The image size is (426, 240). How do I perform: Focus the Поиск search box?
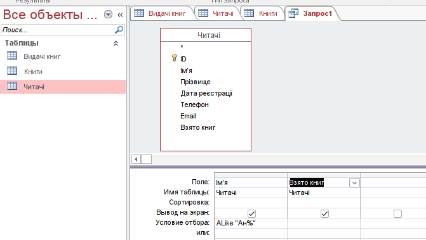[x=57, y=30]
